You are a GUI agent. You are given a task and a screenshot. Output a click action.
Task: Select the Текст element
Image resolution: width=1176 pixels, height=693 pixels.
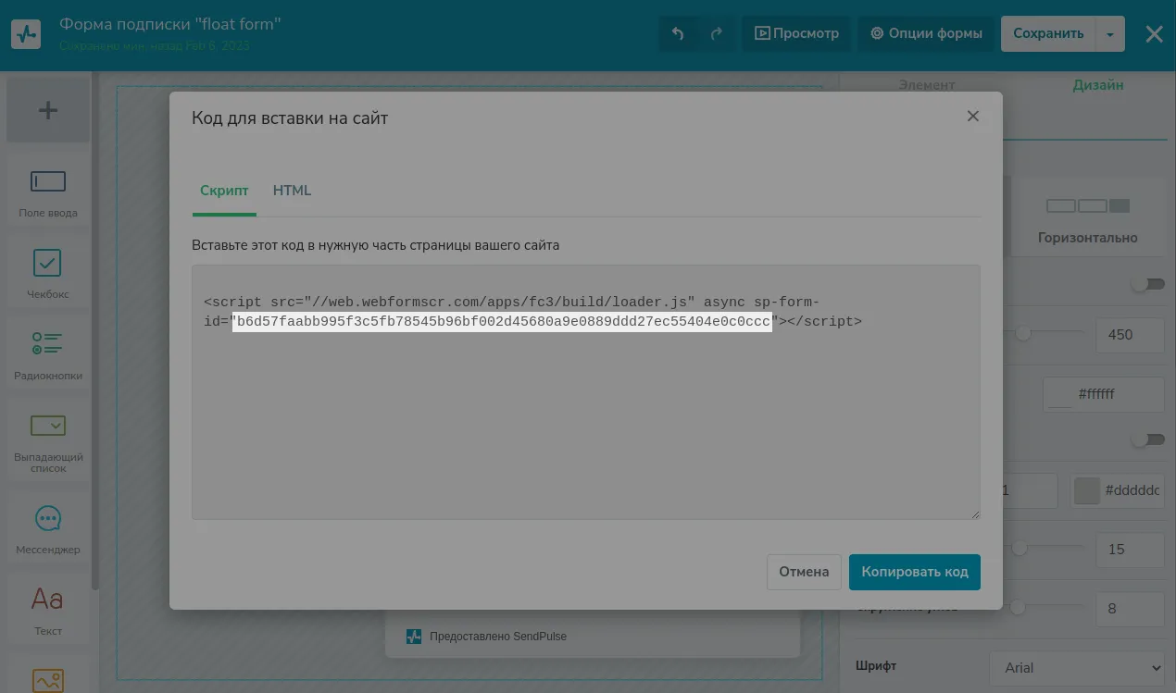point(48,611)
